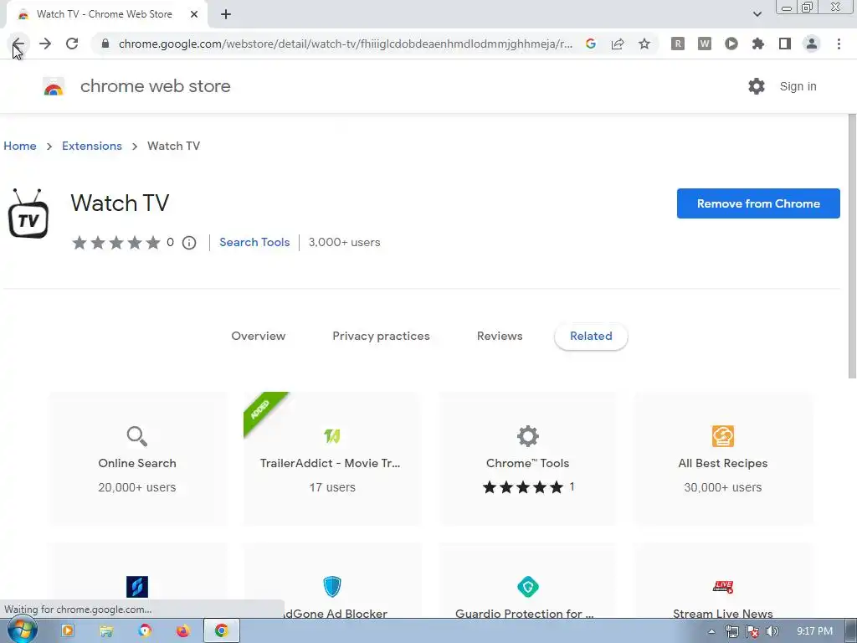
Task: Open the Chrome Tools extension card
Action: pyautogui.click(x=527, y=458)
